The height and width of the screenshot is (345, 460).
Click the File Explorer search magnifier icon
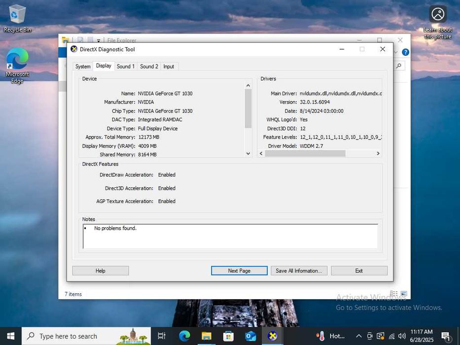coord(399,66)
